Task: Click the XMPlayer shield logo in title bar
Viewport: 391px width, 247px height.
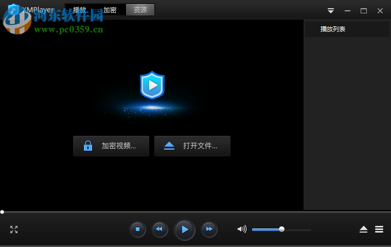Action: point(13,10)
